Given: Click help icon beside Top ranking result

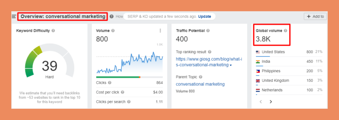Looking at the screenshot, I should point(210,52).
